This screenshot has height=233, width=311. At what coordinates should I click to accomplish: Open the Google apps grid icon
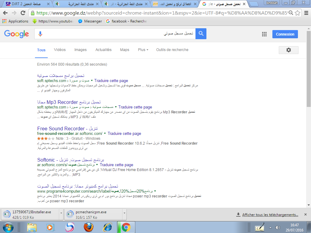pos(264,34)
